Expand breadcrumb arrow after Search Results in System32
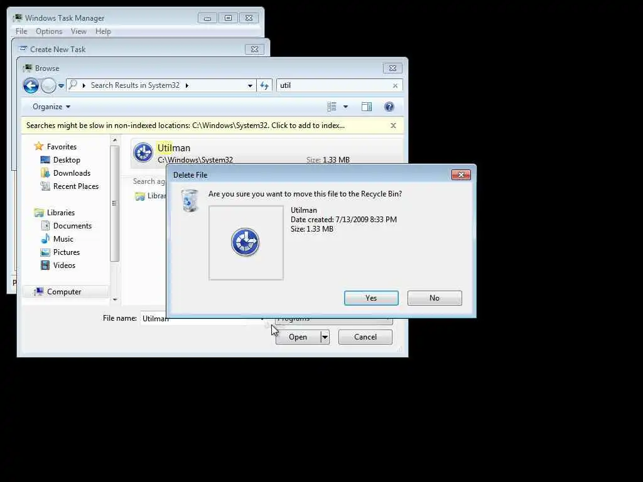 [x=187, y=85]
